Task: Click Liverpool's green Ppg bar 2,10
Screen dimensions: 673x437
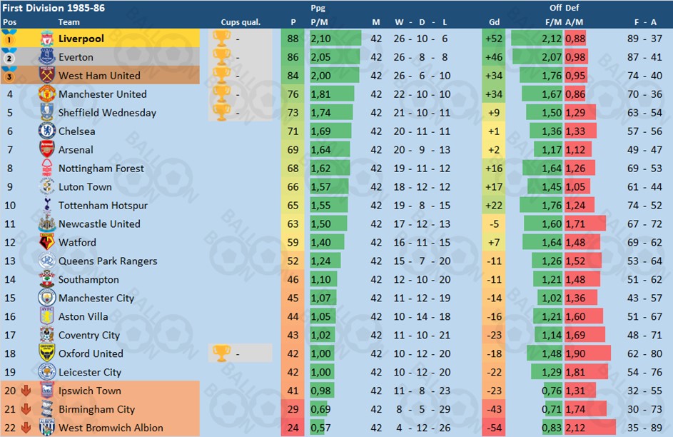Action: pyautogui.click(x=335, y=39)
